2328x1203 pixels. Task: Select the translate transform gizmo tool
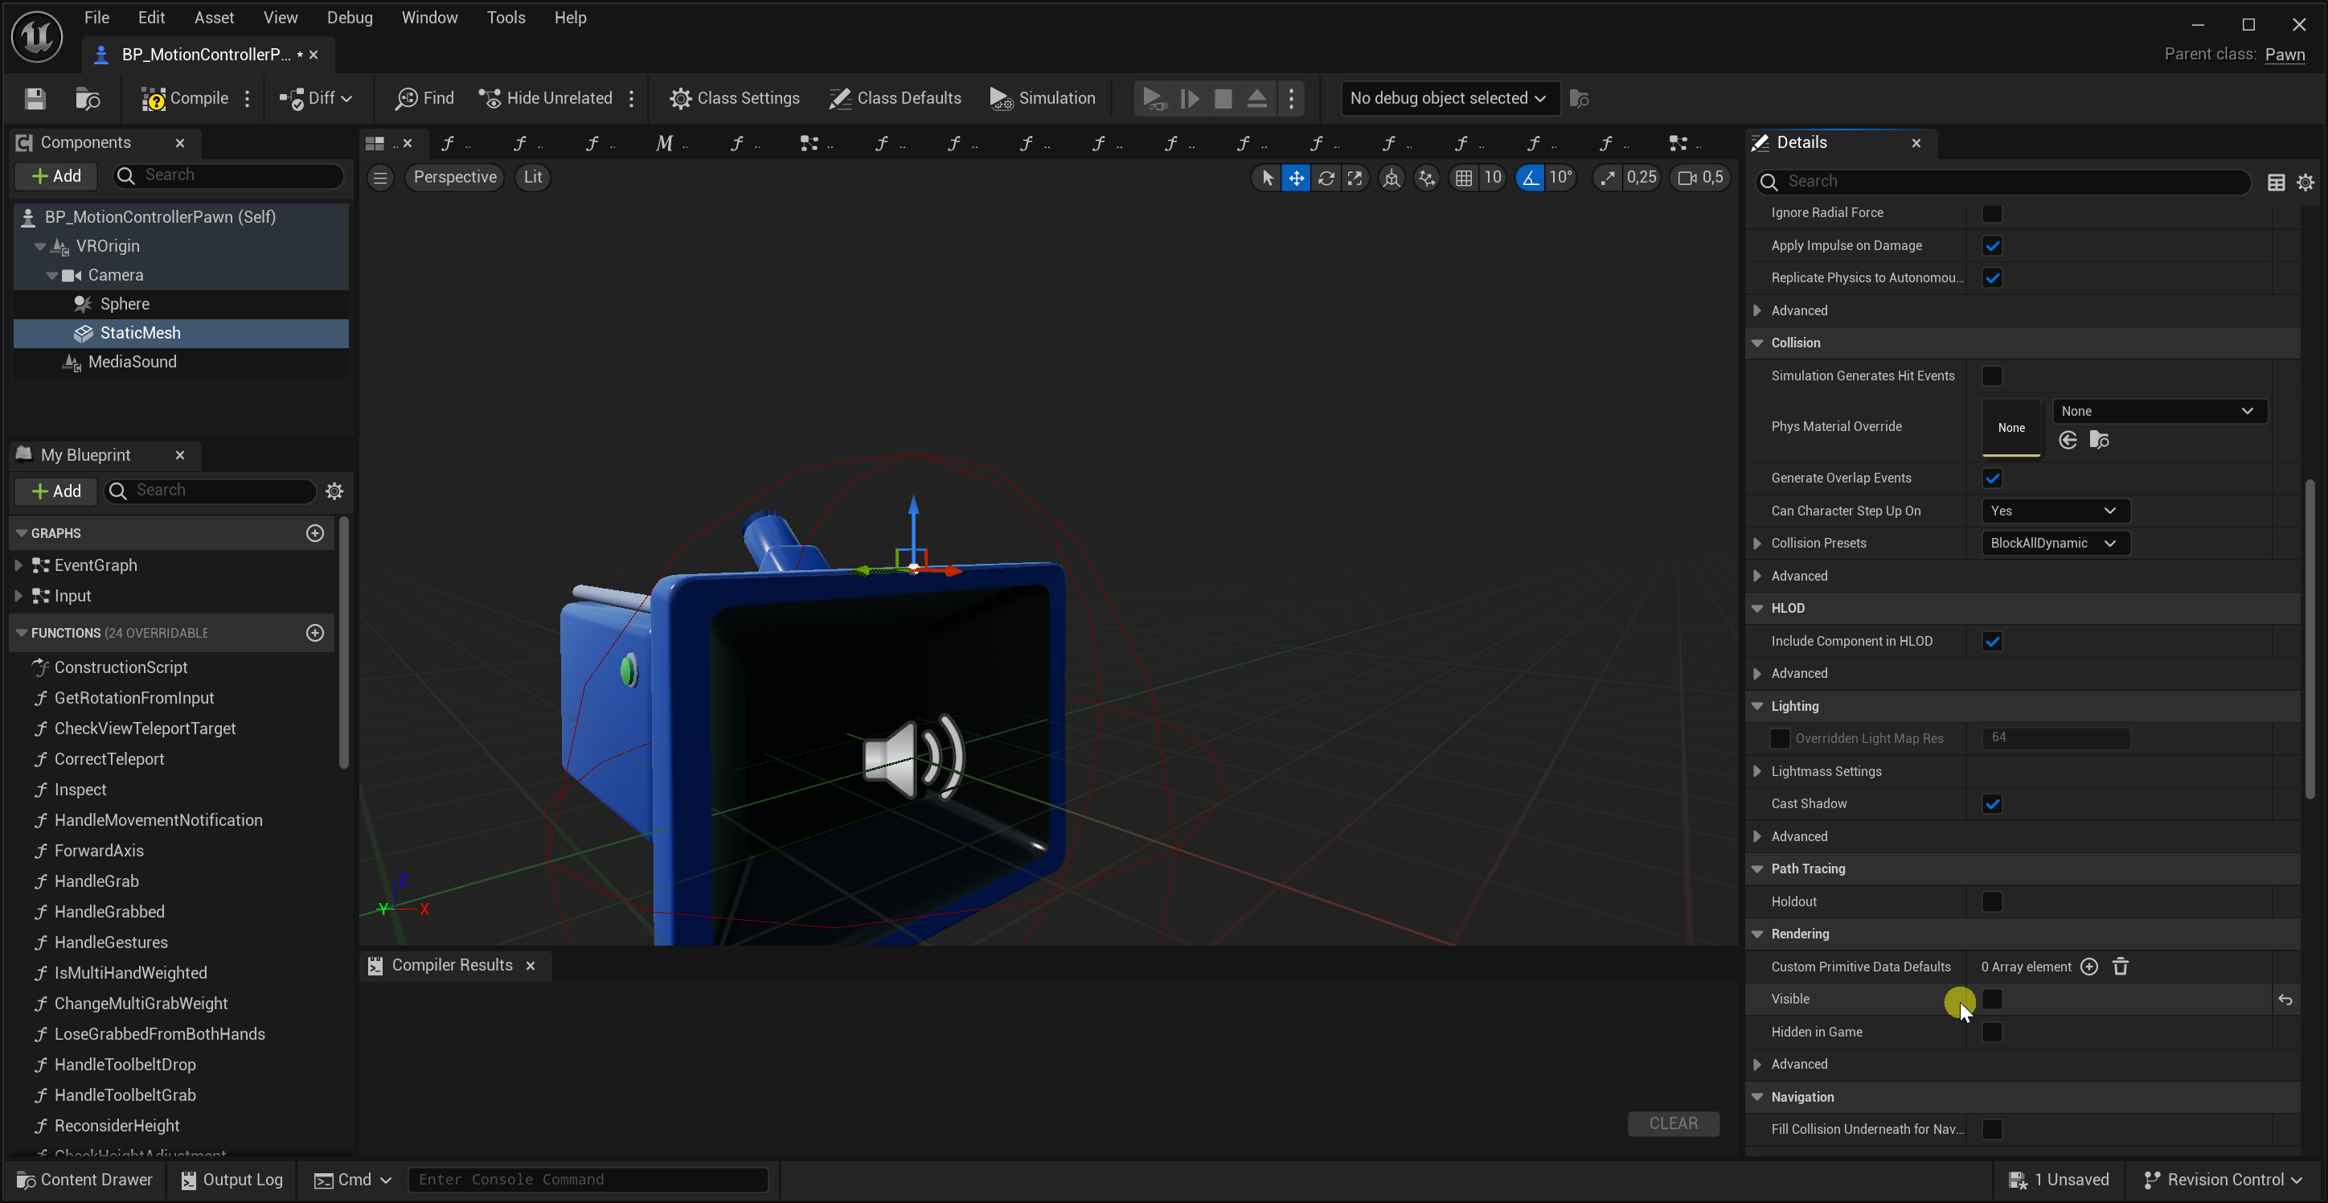click(1296, 178)
